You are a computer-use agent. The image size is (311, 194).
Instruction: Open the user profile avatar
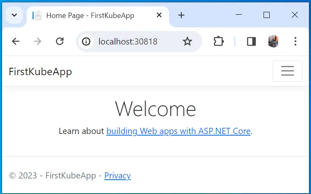(x=273, y=41)
